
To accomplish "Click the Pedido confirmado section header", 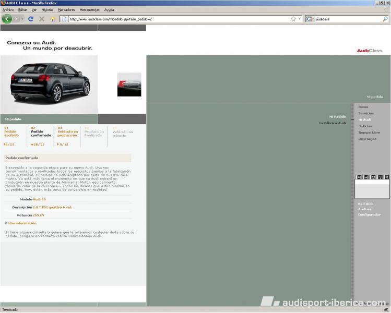I will point(67,158).
